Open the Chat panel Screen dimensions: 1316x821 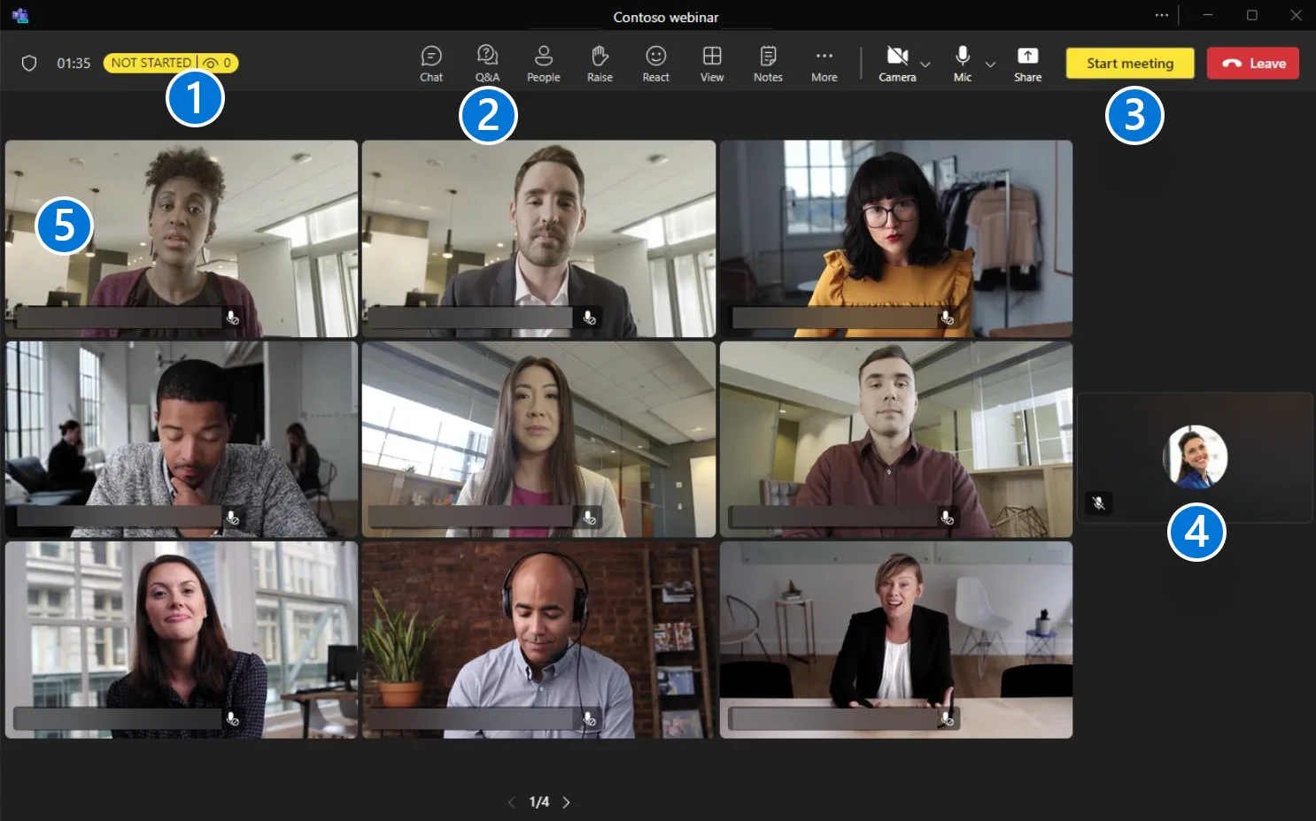click(x=431, y=64)
